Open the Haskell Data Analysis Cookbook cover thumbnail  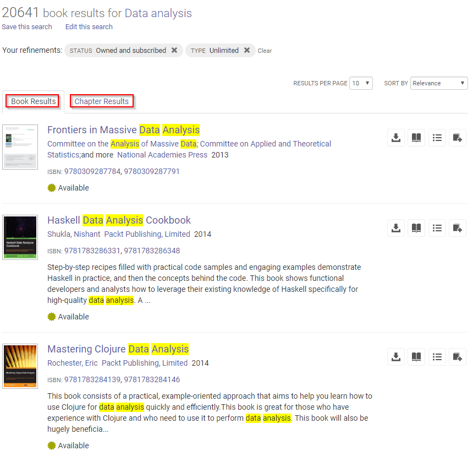point(20,237)
